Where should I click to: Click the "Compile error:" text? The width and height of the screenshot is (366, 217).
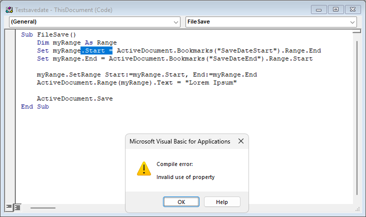point(174,164)
